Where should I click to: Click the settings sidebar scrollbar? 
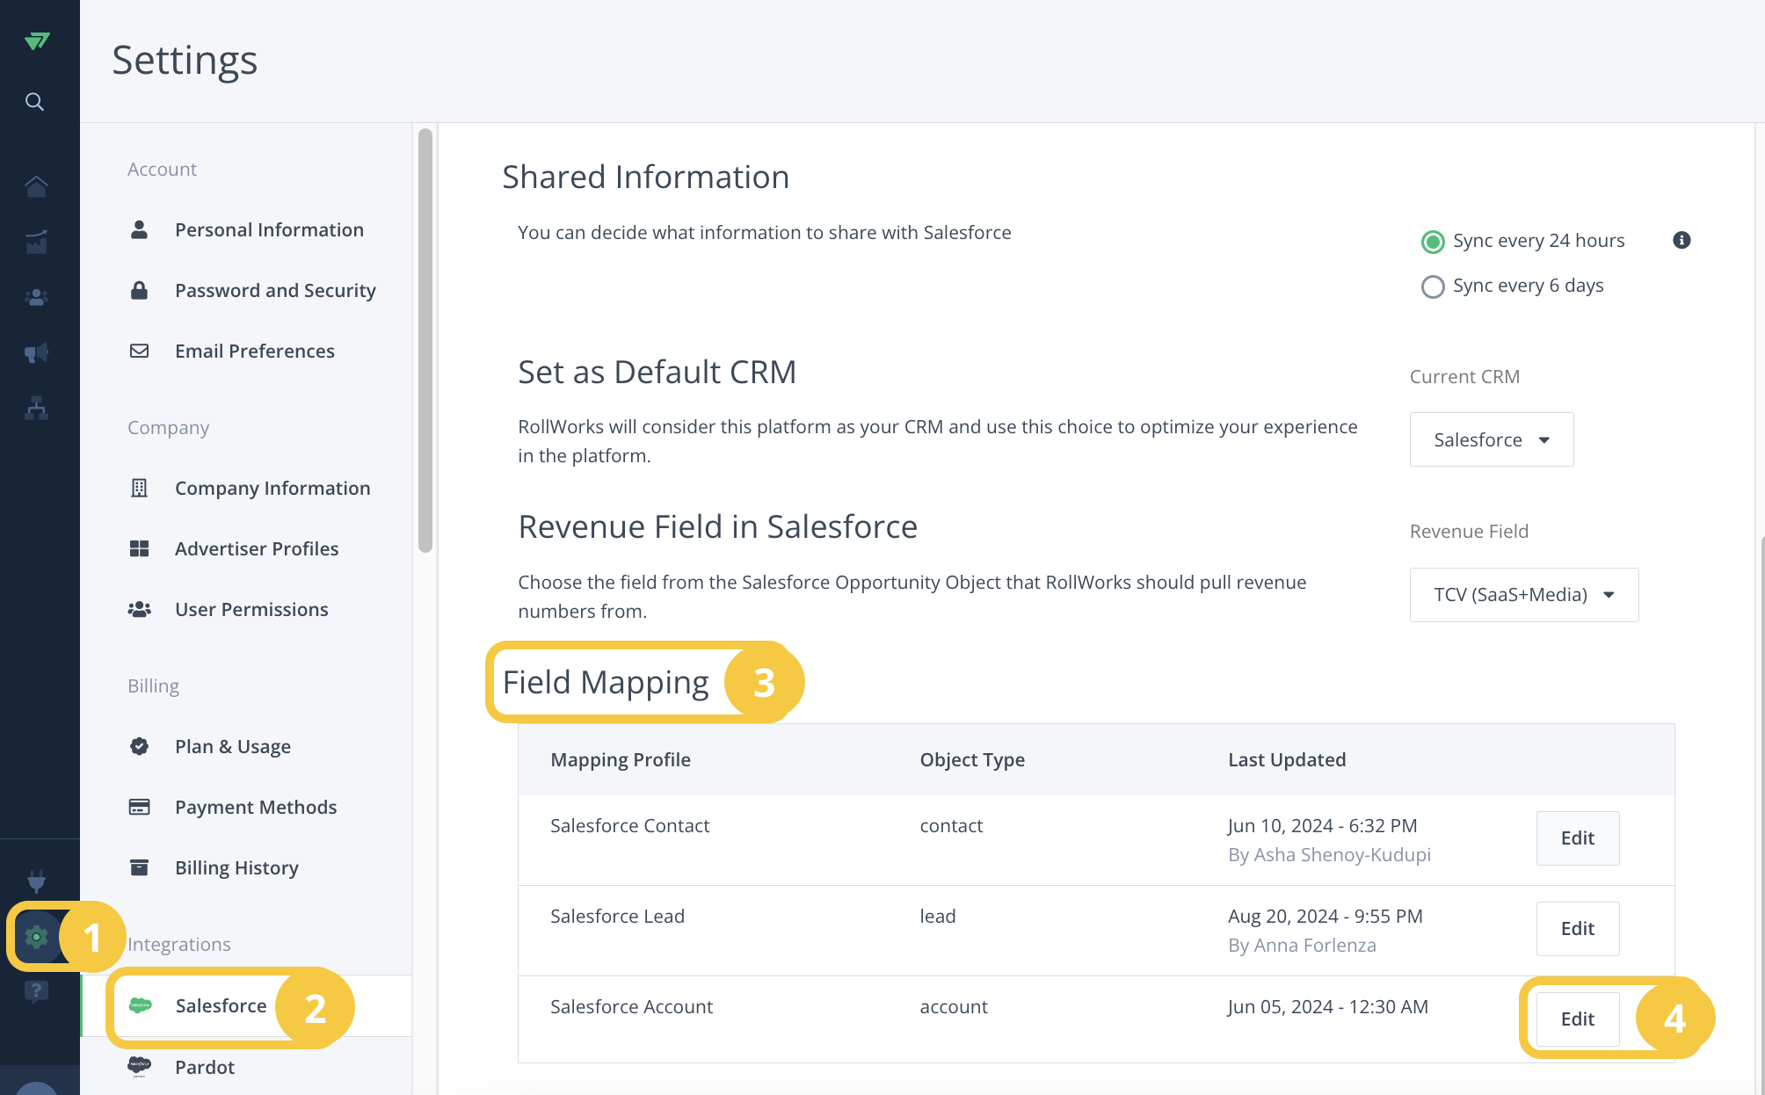click(425, 341)
